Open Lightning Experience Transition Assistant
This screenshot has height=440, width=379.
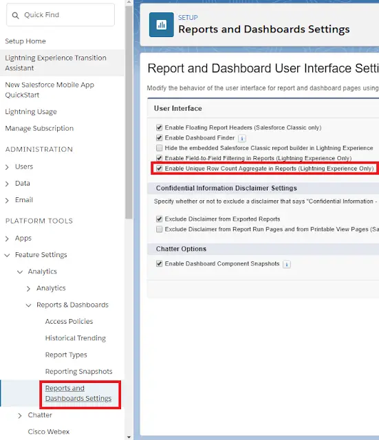click(x=56, y=63)
